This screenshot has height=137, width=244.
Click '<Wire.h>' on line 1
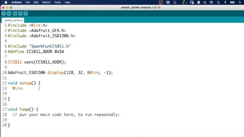click(38, 25)
